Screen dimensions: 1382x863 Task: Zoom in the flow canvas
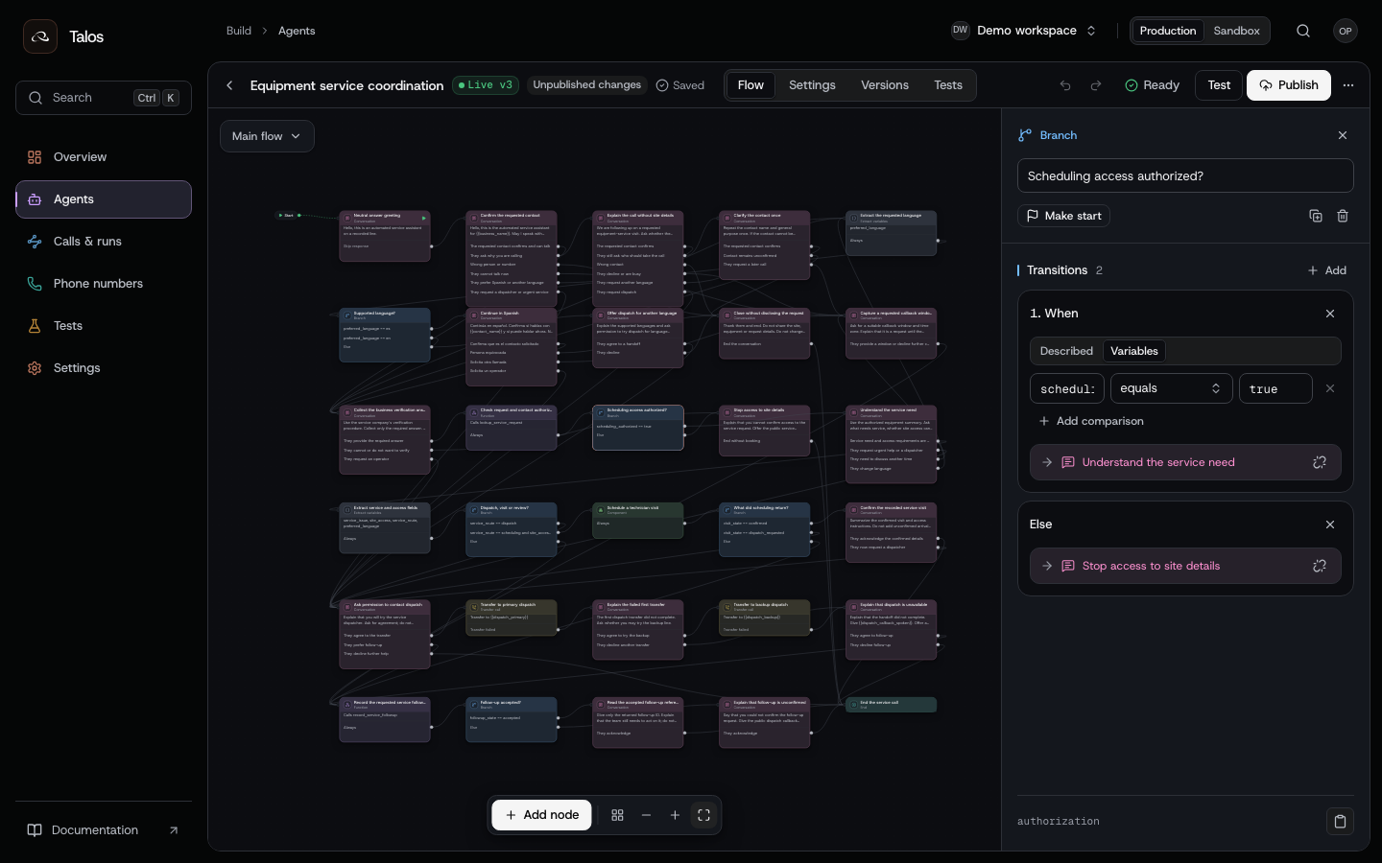click(675, 815)
